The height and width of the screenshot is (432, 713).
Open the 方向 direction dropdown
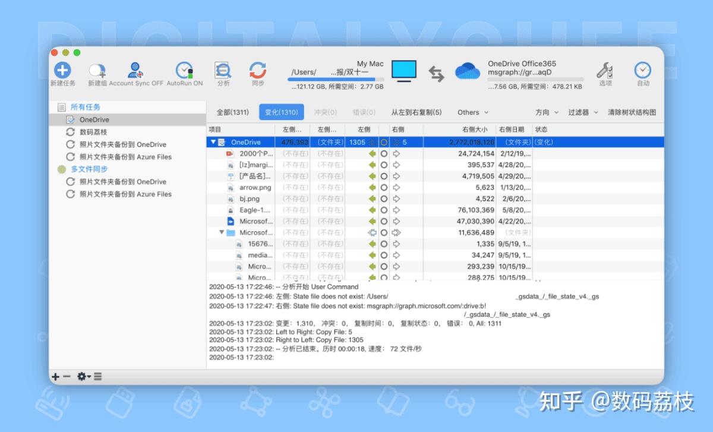click(x=547, y=112)
